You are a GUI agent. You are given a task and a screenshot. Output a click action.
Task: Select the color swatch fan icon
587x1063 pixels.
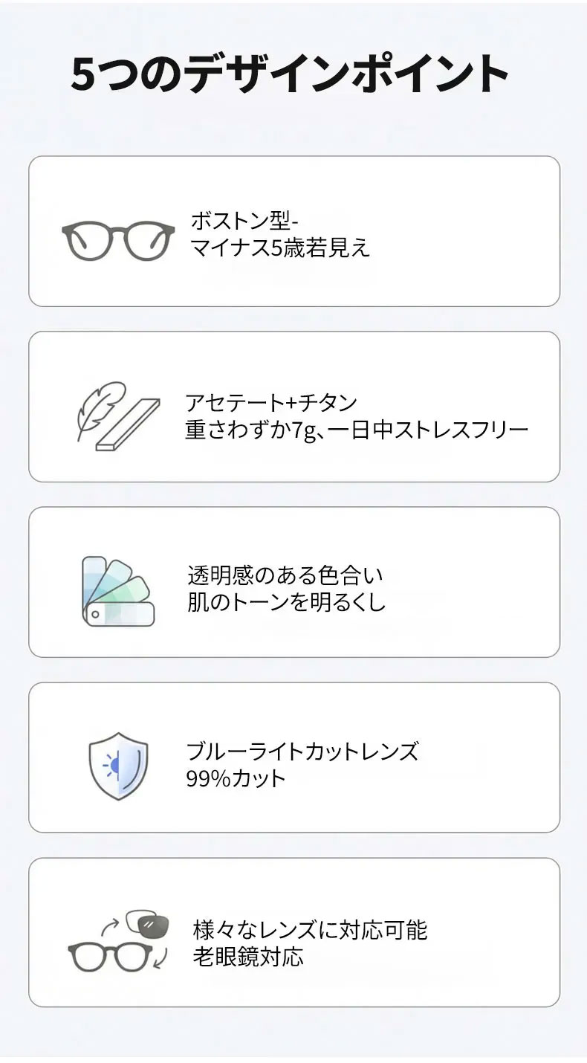coord(117,591)
